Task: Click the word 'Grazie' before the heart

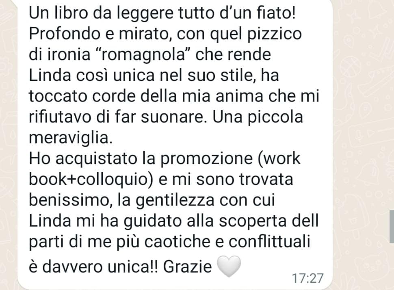Action: pyautogui.click(x=187, y=266)
